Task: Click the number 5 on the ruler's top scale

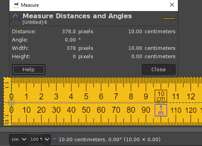Action: [x=86, y=97]
